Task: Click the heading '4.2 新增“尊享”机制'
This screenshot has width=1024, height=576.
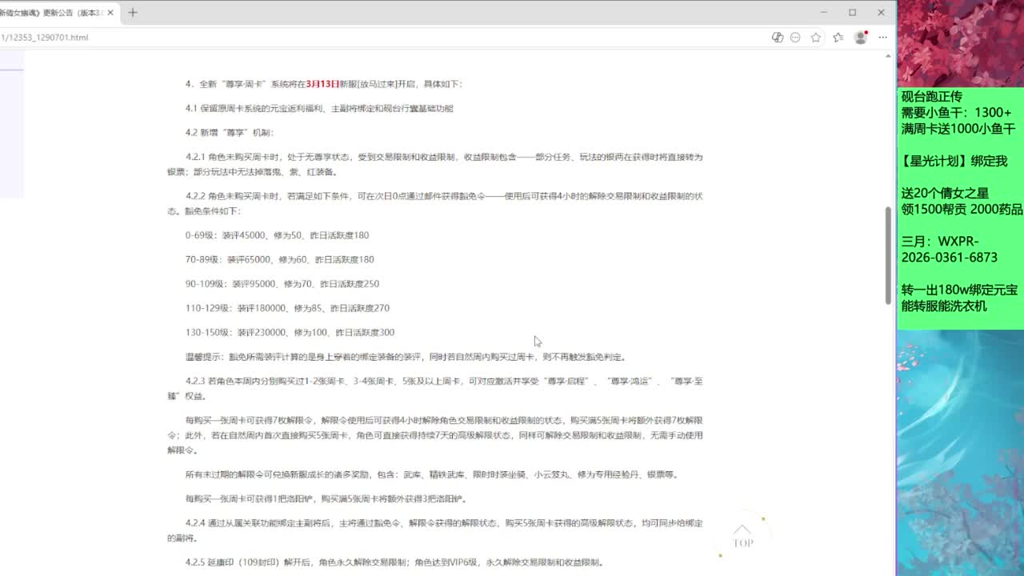Action: (x=230, y=133)
